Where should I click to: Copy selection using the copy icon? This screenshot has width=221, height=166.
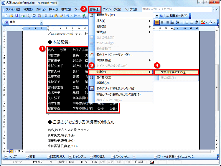(51, 16)
